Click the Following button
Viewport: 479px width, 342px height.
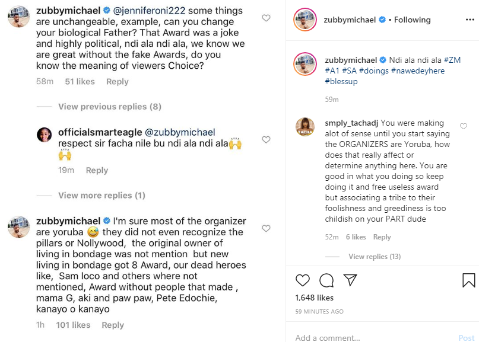coord(412,20)
